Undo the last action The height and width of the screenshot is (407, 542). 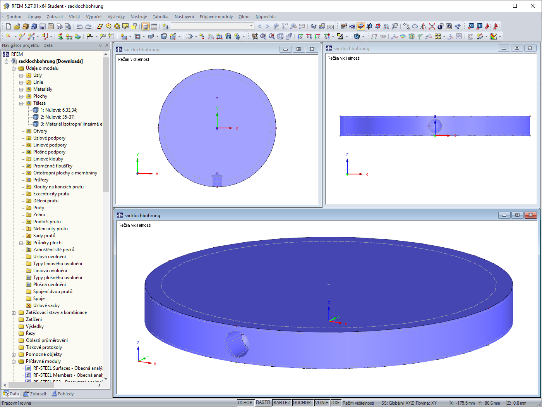(79, 26)
